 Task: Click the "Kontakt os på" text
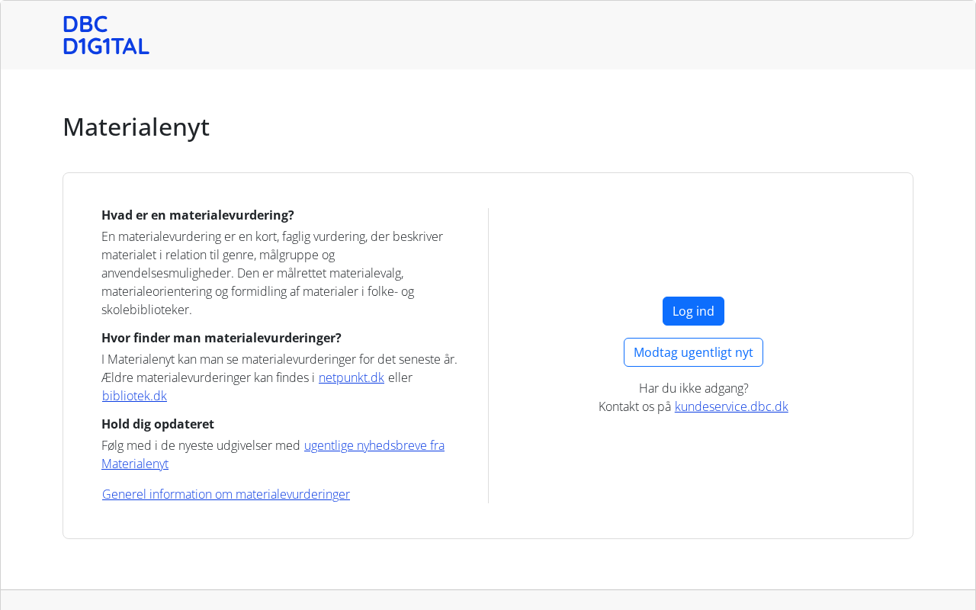[634, 406]
